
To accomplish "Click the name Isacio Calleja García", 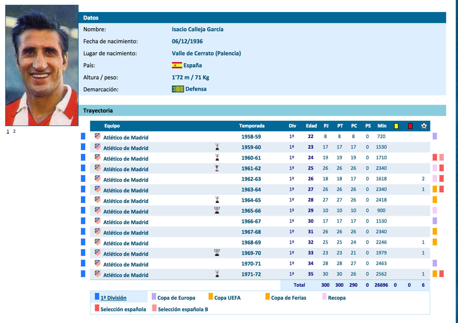I will coord(198,29).
